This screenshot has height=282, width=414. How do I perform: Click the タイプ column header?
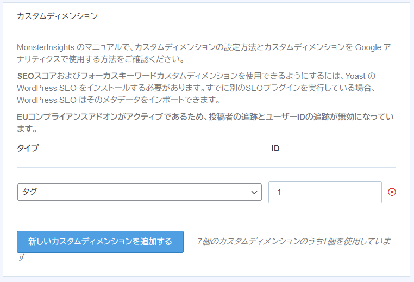28,148
